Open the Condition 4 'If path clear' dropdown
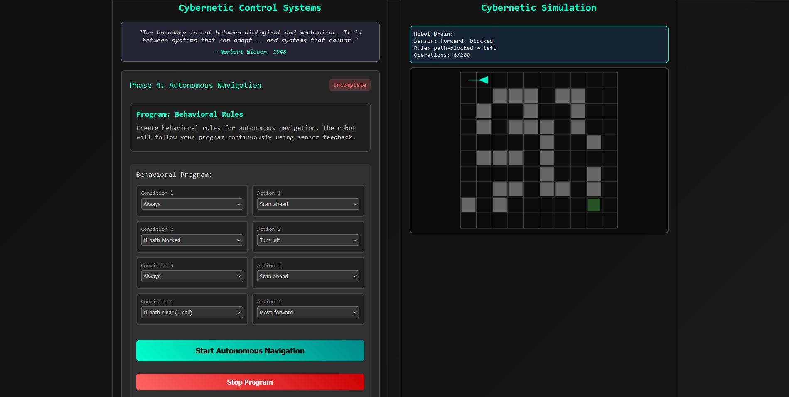The image size is (789, 397). click(x=192, y=312)
